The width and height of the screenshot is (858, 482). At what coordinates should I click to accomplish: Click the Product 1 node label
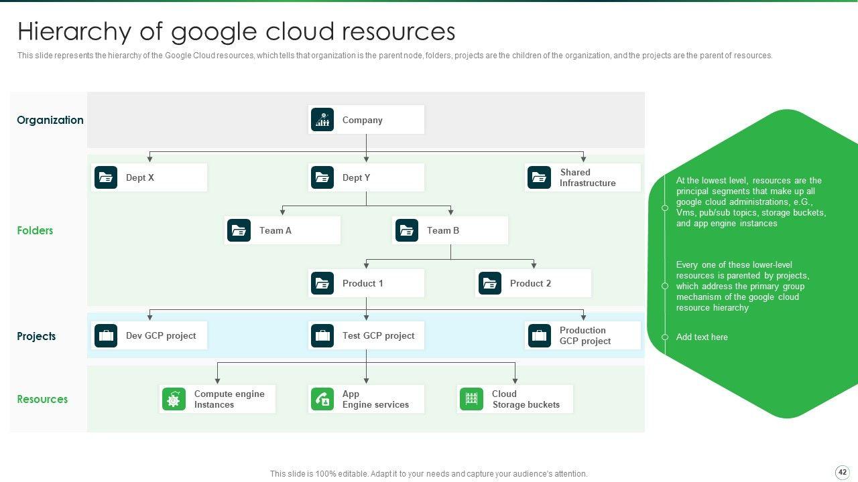click(363, 283)
